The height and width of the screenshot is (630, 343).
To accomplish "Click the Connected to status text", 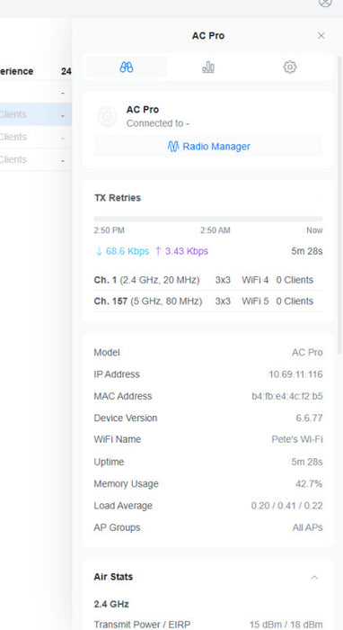I will 158,123.
